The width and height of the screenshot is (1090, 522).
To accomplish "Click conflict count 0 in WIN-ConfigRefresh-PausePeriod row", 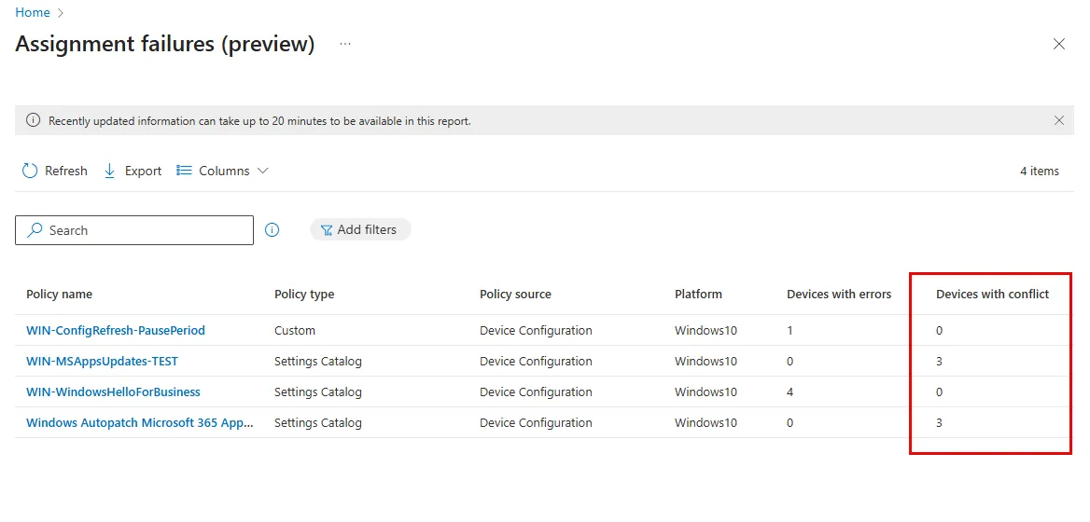I will click(x=939, y=330).
